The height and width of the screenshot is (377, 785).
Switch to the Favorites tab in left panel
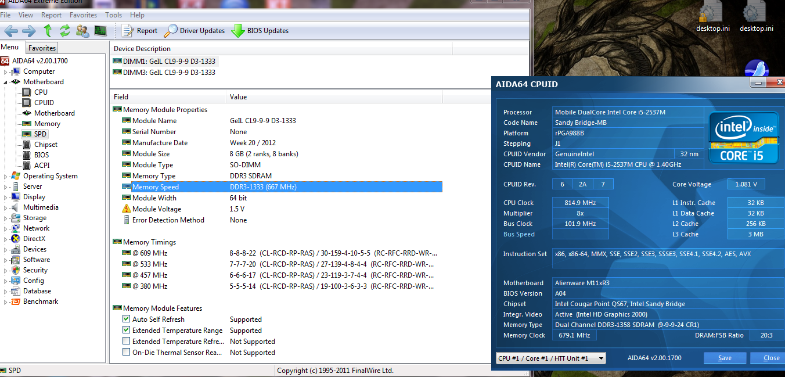pyautogui.click(x=42, y=48)
